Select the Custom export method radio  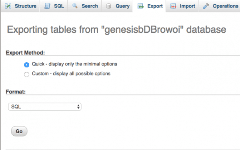click(x=27, y=74)
